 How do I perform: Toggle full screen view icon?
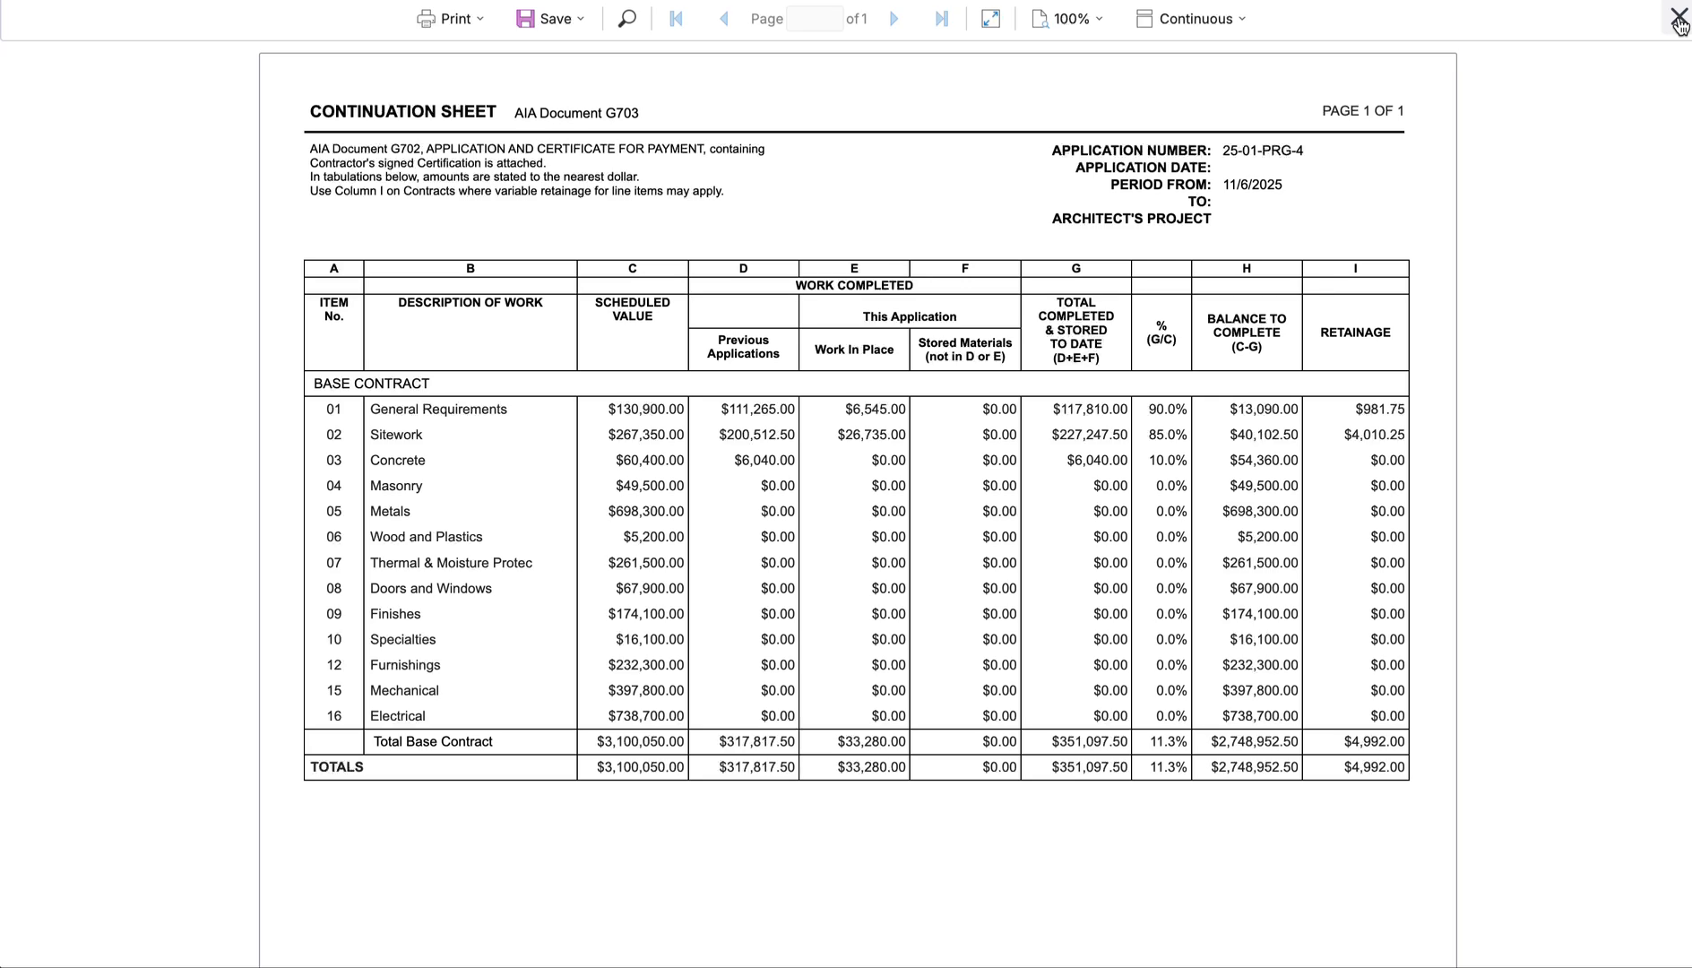tap(990, 19)
